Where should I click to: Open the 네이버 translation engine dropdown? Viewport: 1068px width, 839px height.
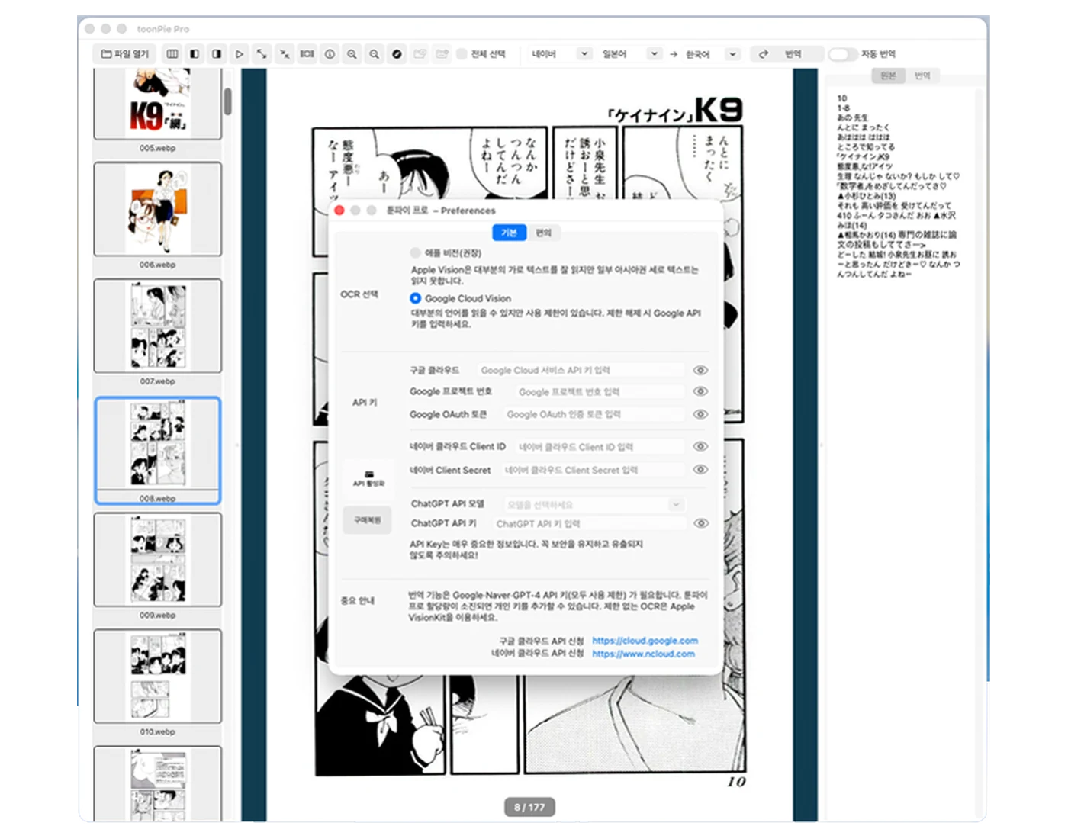(x=561, y=54)
